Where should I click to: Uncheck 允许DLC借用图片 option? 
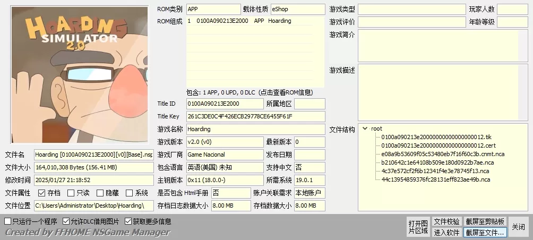[x=66, y=221]
